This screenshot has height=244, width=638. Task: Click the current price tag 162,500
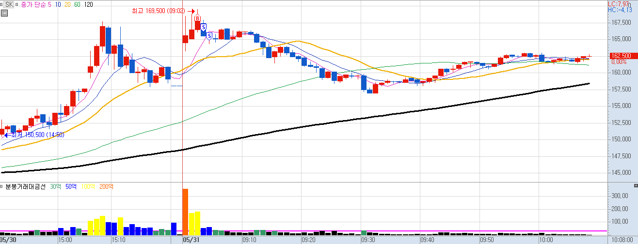point(623,56)
